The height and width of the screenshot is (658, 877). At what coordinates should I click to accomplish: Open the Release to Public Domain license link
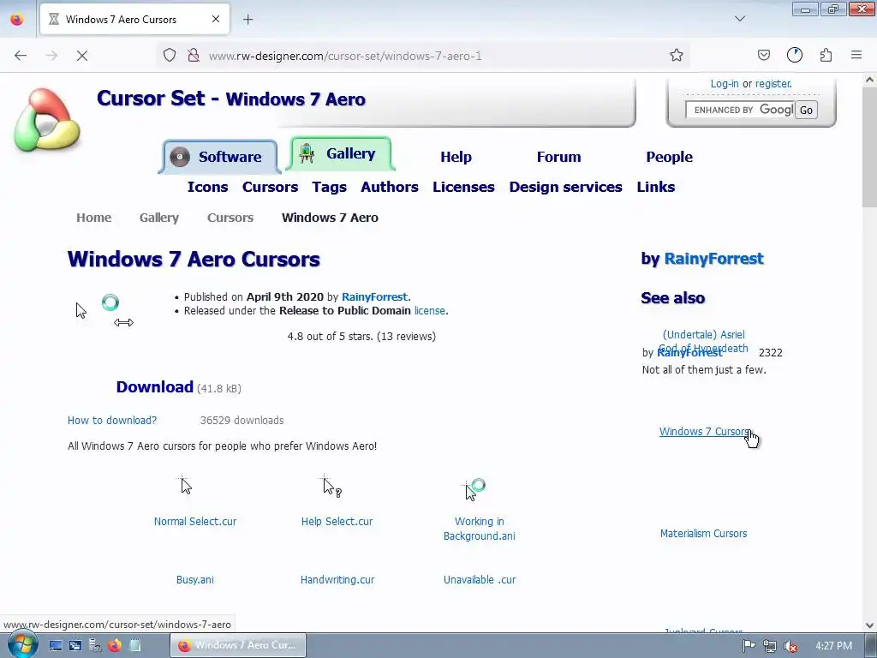(x=430, y=310)
